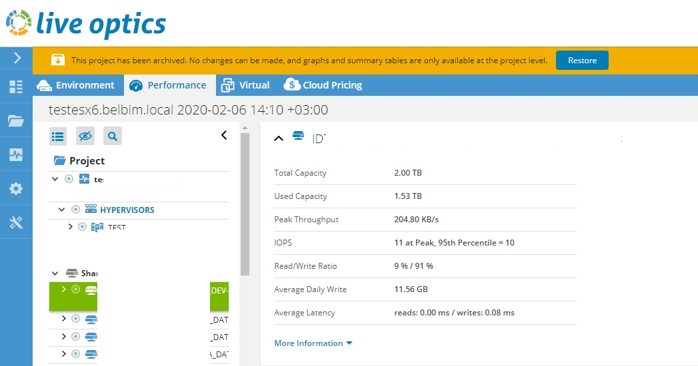Select radio button on highlighted green disk row

point(76,289)
